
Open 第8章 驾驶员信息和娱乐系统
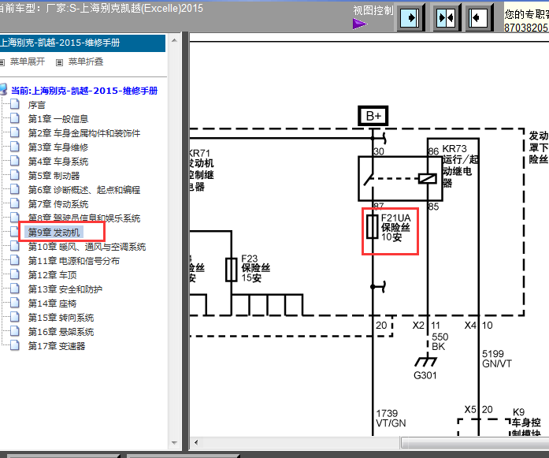coord(84,218)
